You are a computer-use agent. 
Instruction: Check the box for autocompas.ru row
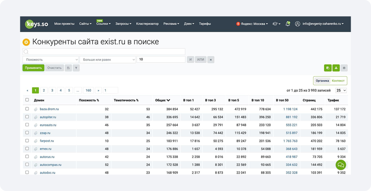[27, 164]
